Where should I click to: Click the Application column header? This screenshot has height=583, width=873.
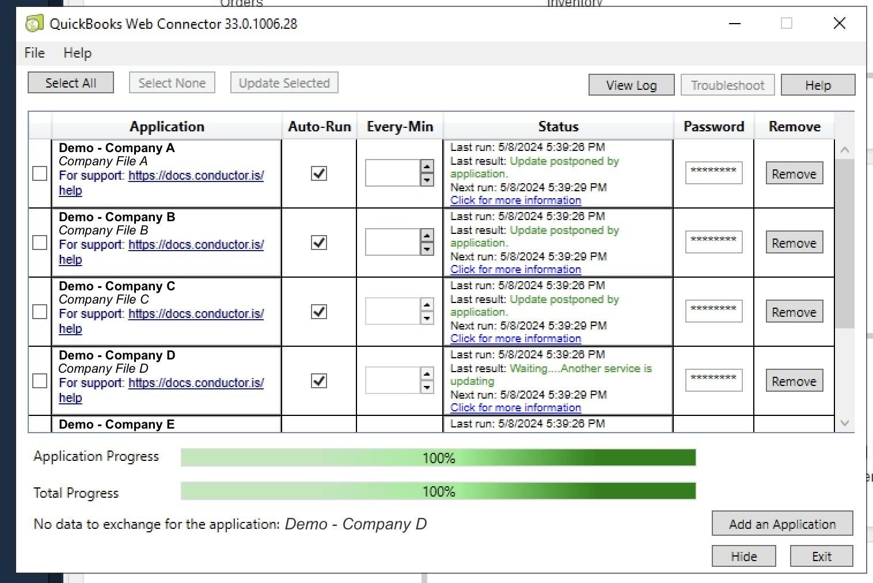click(166, 126)
